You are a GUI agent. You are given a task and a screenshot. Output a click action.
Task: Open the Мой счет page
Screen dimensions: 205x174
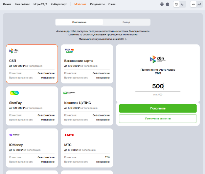click(x=80, y=4)
